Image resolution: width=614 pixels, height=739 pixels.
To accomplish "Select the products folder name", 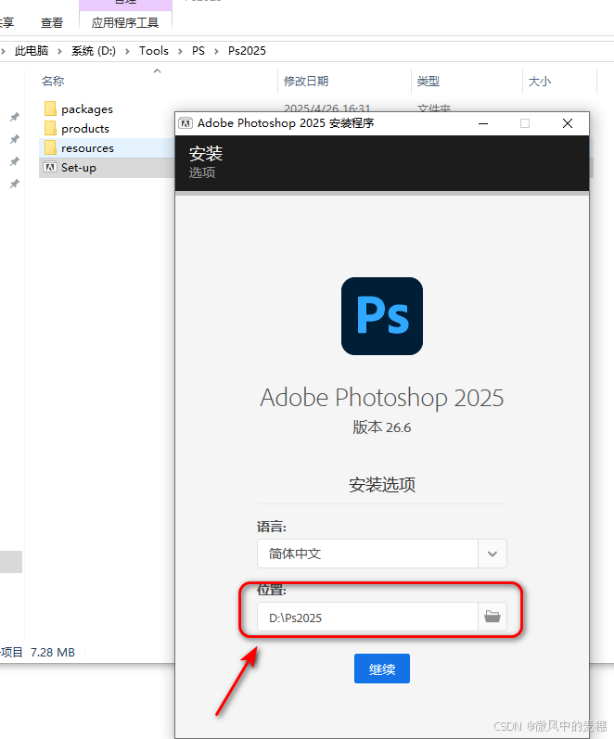I will (x=85, y=129).
